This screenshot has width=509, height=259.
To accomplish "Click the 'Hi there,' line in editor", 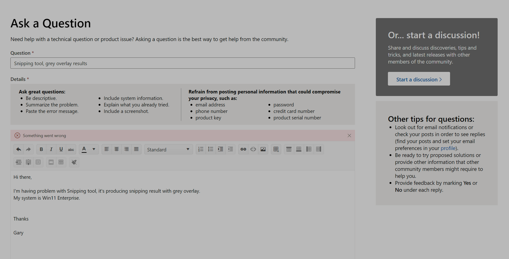I will click(23, 177).
